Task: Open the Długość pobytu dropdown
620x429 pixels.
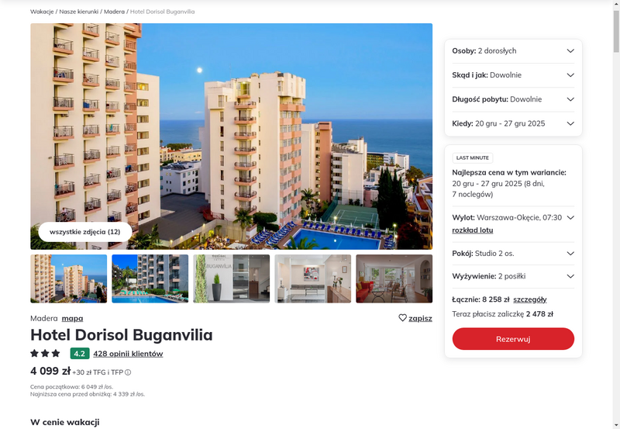Action: [x=513, y=99]
